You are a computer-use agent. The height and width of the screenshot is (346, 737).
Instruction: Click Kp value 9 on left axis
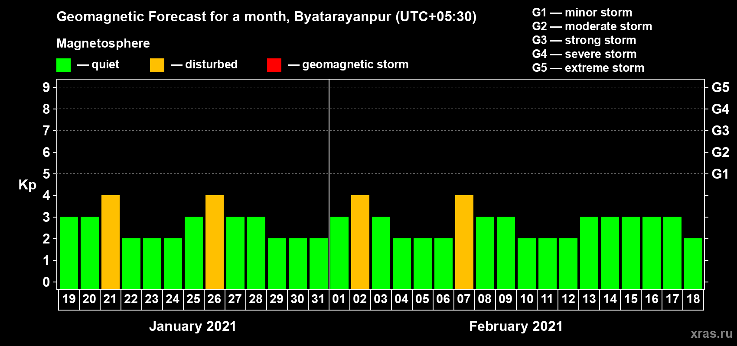pyautogui.click(x=46, y=87)
